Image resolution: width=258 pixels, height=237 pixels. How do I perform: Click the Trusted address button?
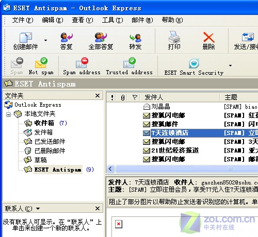tap(130, 66)
